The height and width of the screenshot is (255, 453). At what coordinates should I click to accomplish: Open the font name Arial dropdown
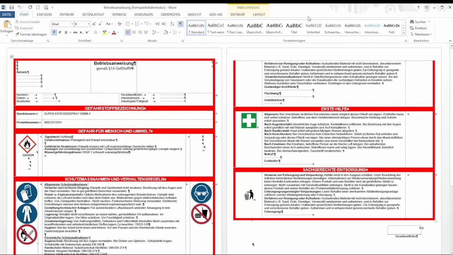pyautogui.click(x=72, y=24)
